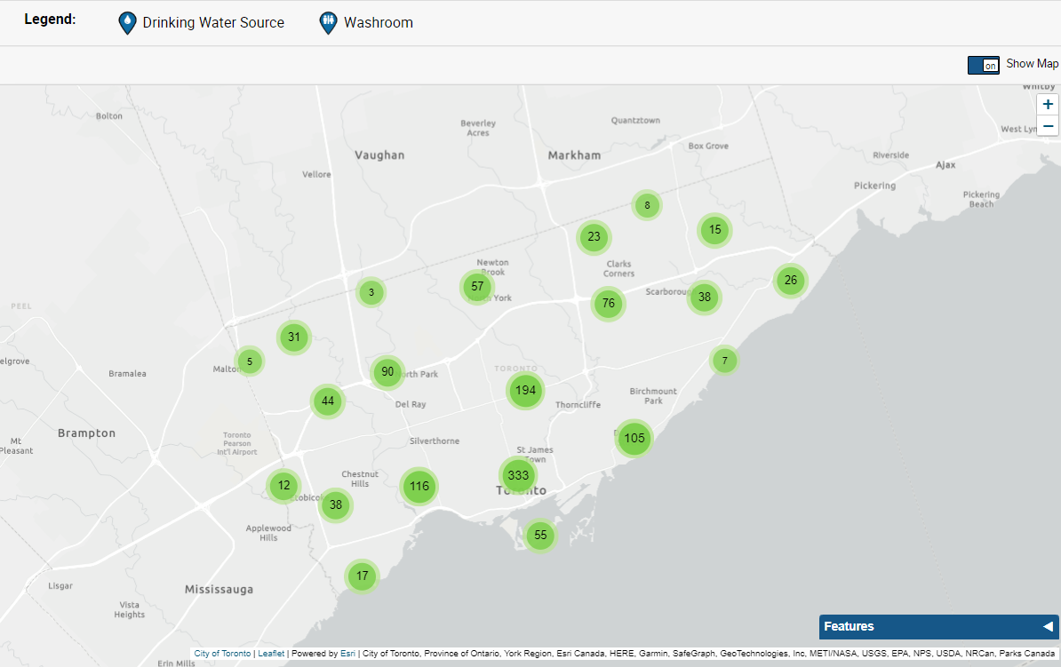Screen dimensions: 1061x667
Task: Open the cluster marker showing 5
Action: 249,361
